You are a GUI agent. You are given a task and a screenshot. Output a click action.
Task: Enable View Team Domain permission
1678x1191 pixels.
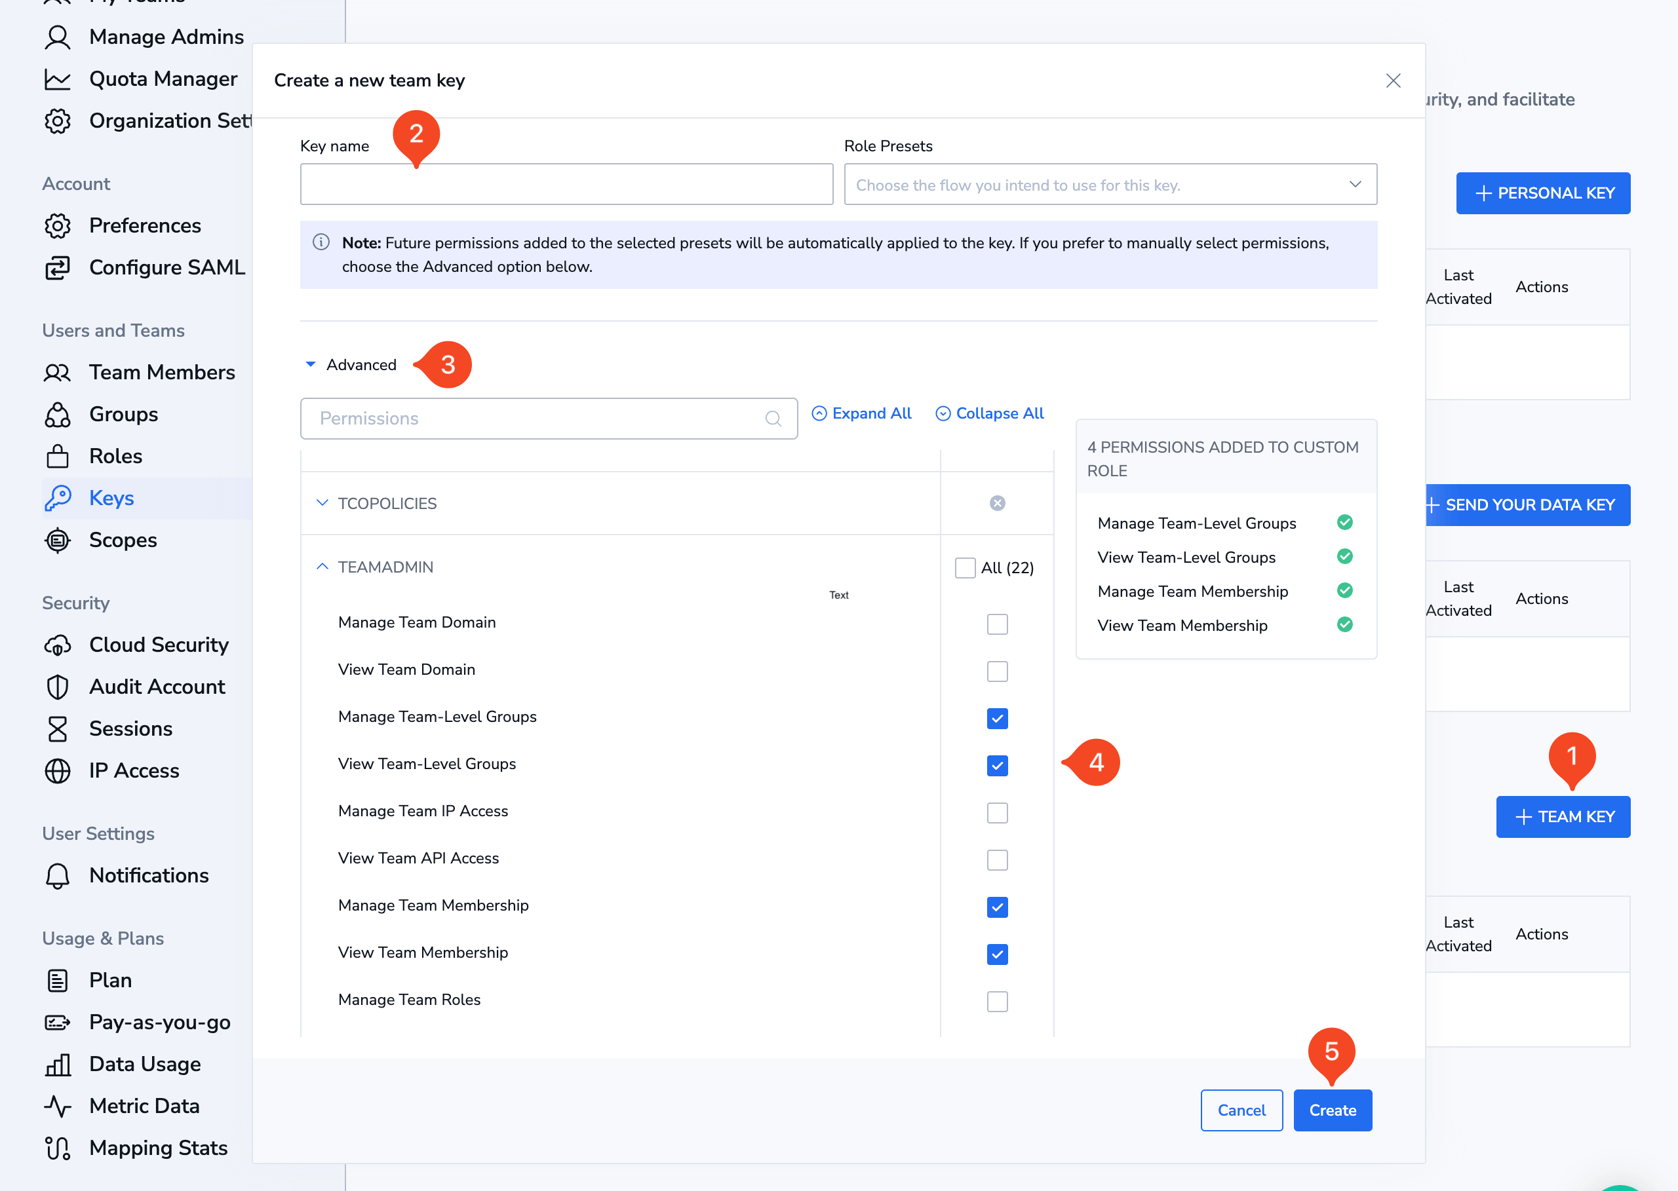point(997,671)
